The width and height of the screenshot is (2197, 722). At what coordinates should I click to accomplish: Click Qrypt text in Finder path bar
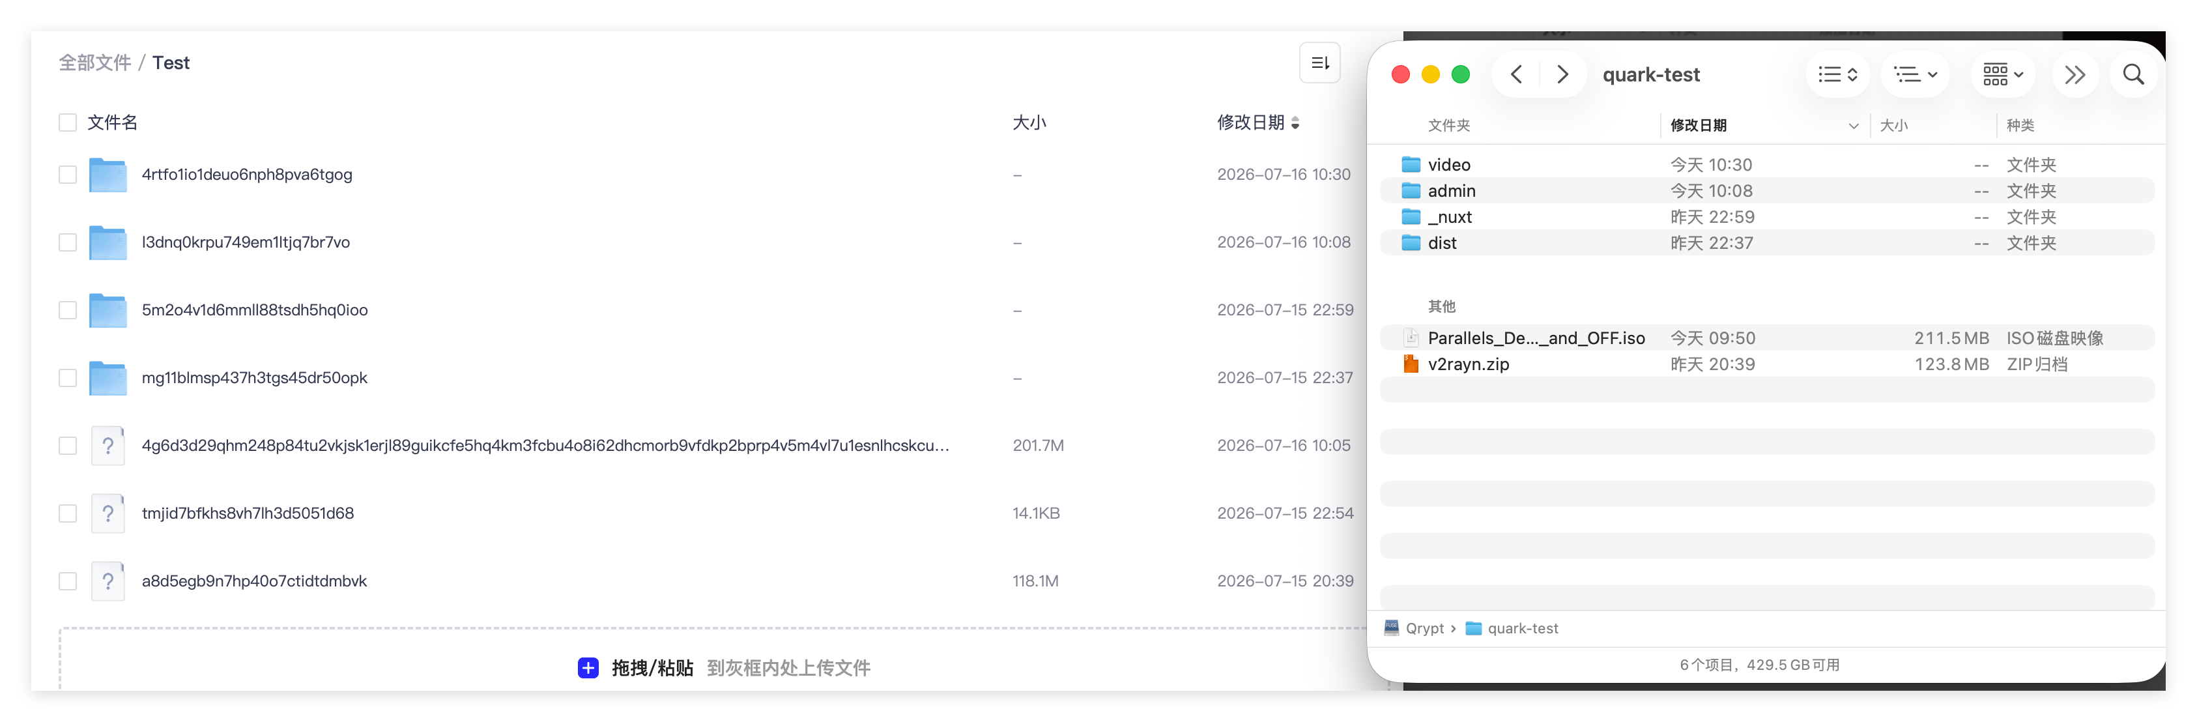[x=1424, y=628]
